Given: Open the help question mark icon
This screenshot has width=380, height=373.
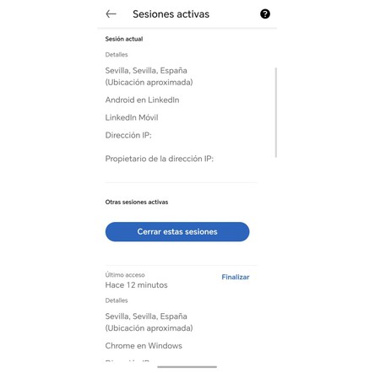Looking at the screenshot, I should coord(265,14).
